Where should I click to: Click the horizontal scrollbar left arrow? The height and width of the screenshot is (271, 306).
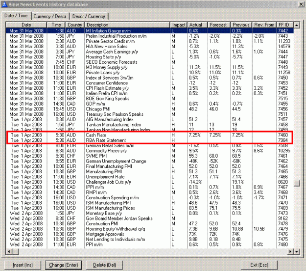(x=9, y=251)
